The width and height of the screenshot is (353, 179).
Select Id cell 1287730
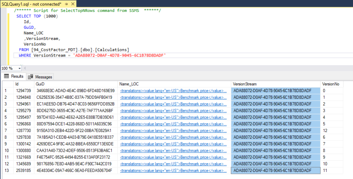[x=24, y=130]
